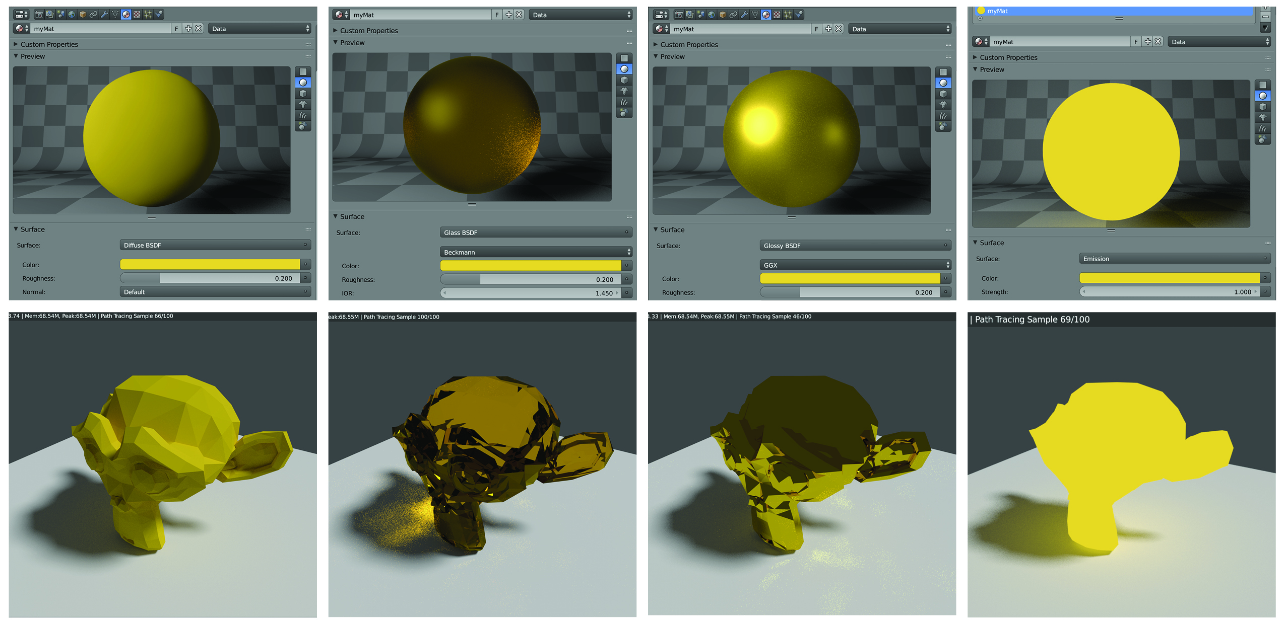The width and height of the screenshot is (1285, 624).
Task: Collapse the Surface section in Glass BSDF panel
Action: click(x=351, y=216)
